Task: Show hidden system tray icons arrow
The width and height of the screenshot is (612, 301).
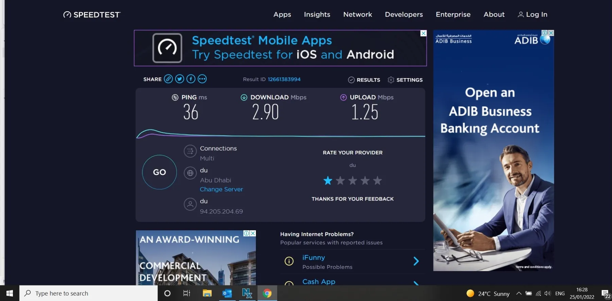Action: pos(518,294)
